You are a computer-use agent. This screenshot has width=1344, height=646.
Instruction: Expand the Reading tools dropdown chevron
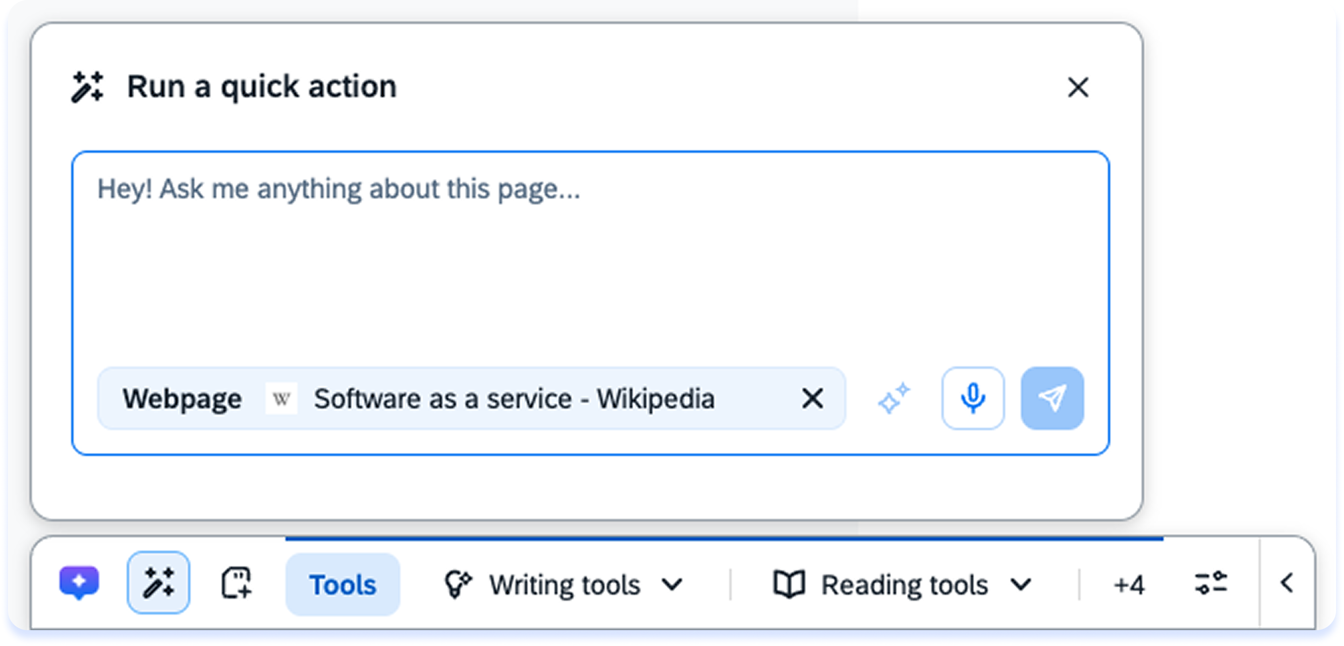click(x=1020, y=585)
